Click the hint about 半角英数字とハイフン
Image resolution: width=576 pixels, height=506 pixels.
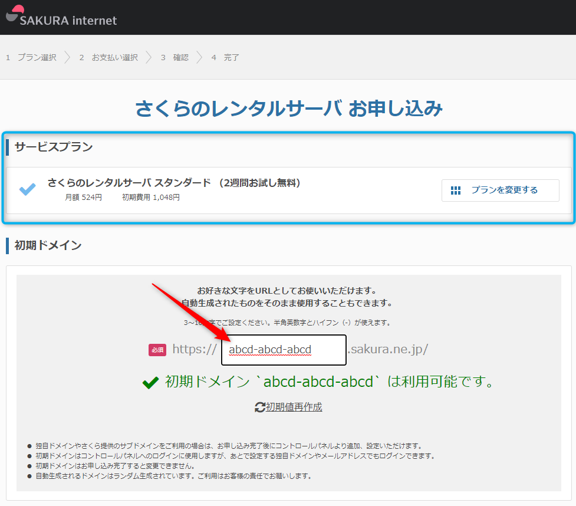click(x=288, y=323)
